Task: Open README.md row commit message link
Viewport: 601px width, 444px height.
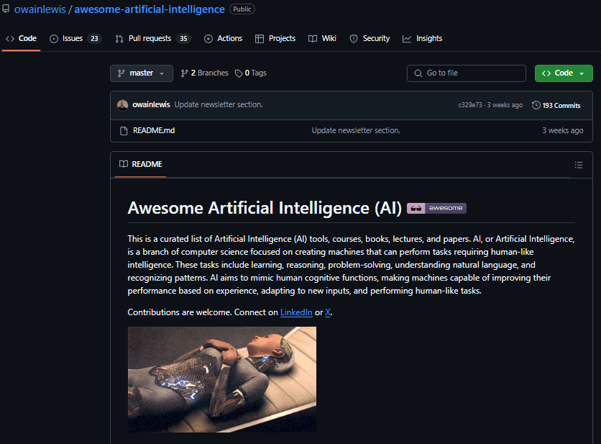Action: pos(356,130)
